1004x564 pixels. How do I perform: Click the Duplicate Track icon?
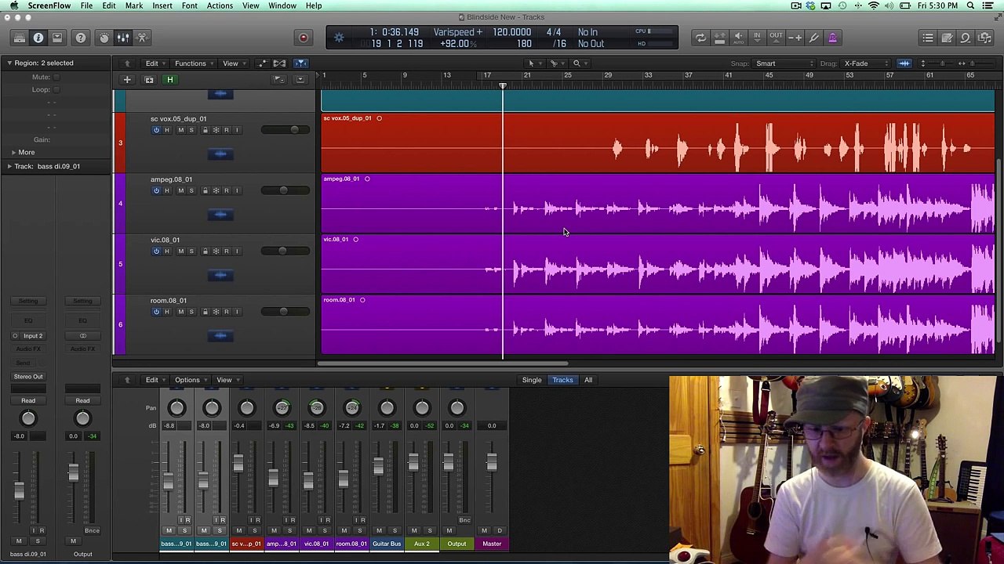pos(149,79)
